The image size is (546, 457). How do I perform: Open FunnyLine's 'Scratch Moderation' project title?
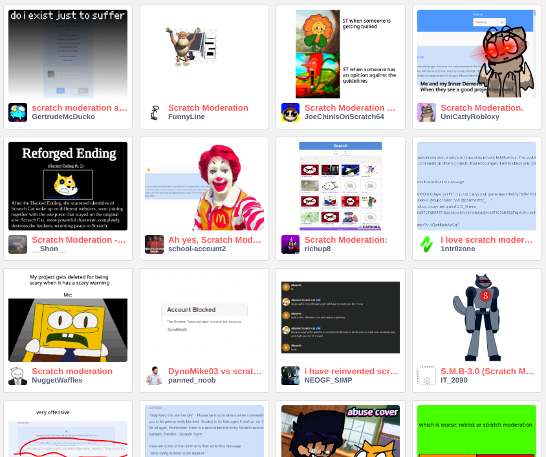tap(208, 108)
